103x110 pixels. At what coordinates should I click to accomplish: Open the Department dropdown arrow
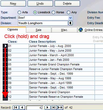coord(70,18)
